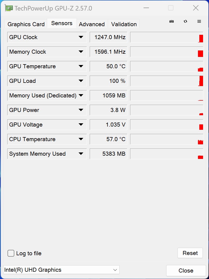Click the GPU Voltage reading field

[x=108, y=125]
